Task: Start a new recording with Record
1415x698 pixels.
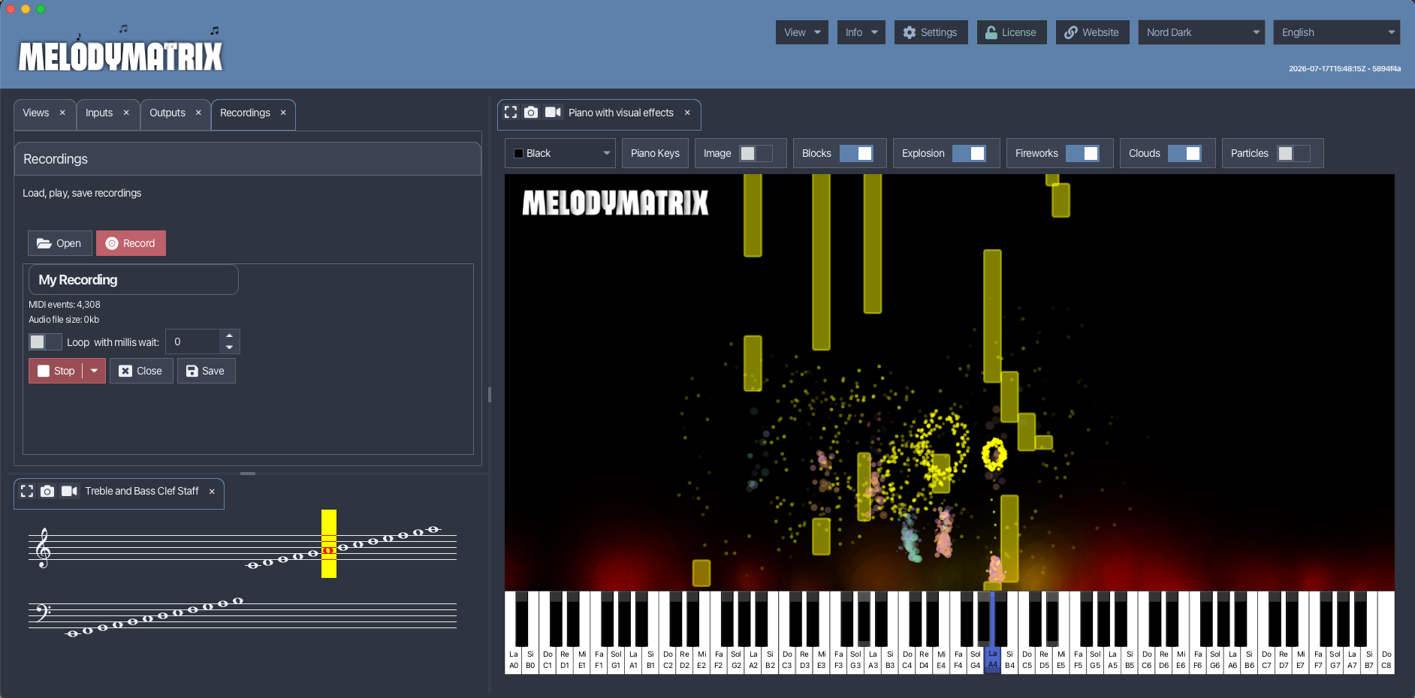Action: [x=131, y=243]
